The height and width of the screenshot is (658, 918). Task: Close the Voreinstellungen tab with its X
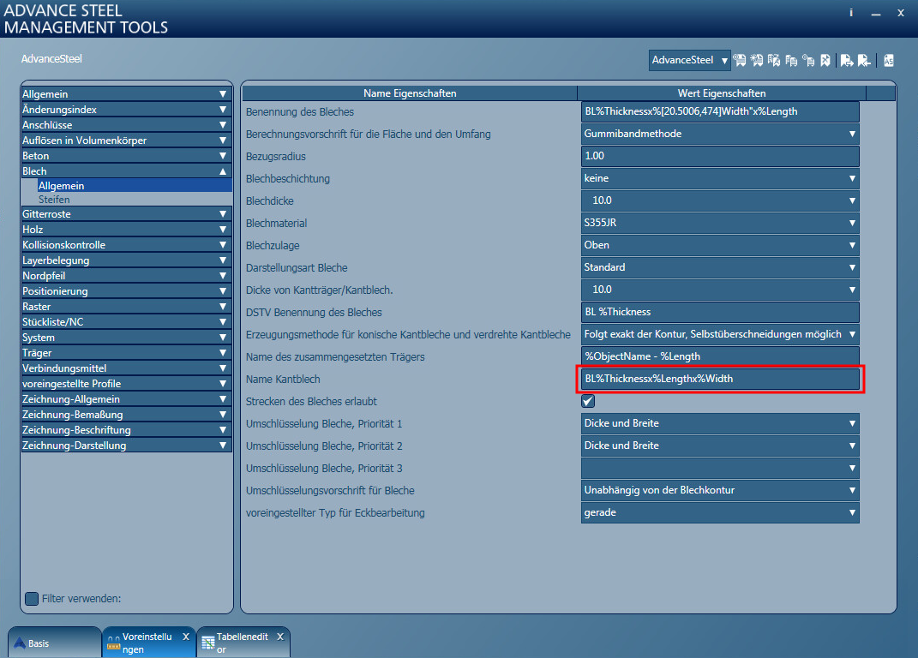pos(186,637)
